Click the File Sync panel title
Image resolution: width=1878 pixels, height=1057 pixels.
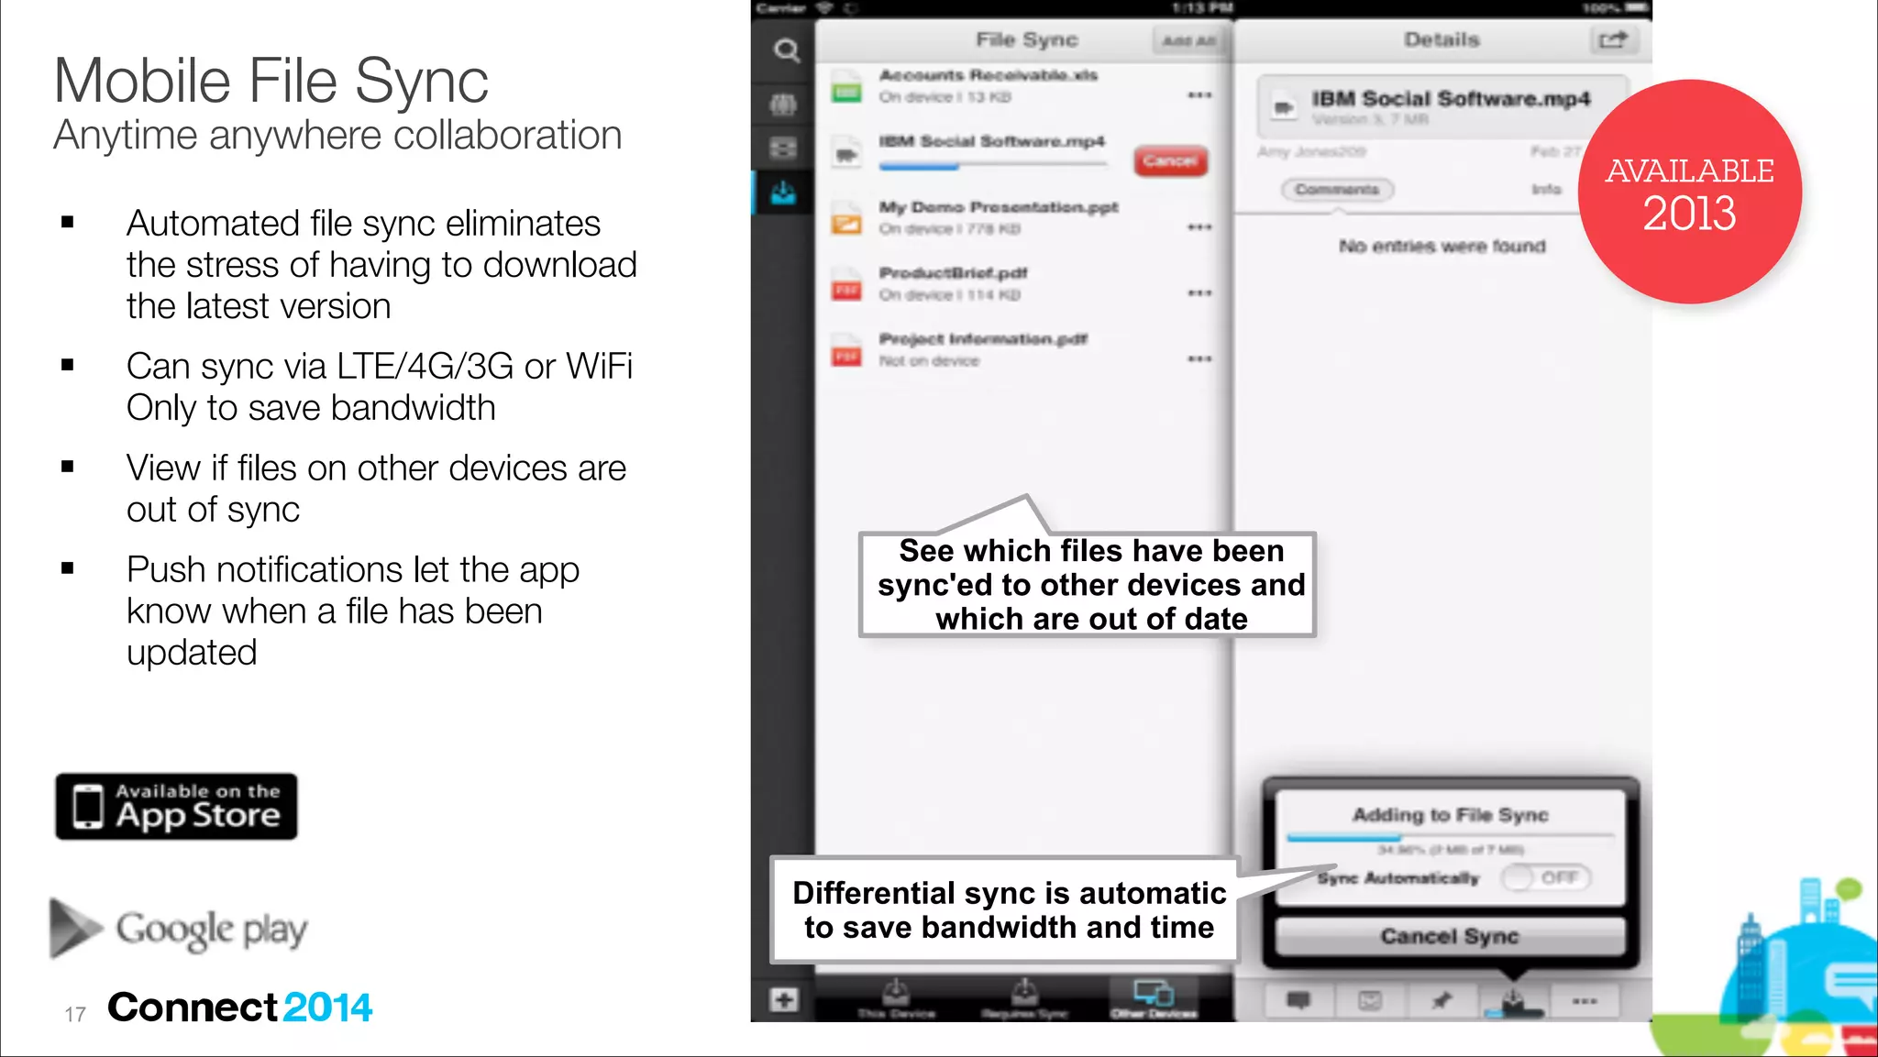coord(1026,40)
